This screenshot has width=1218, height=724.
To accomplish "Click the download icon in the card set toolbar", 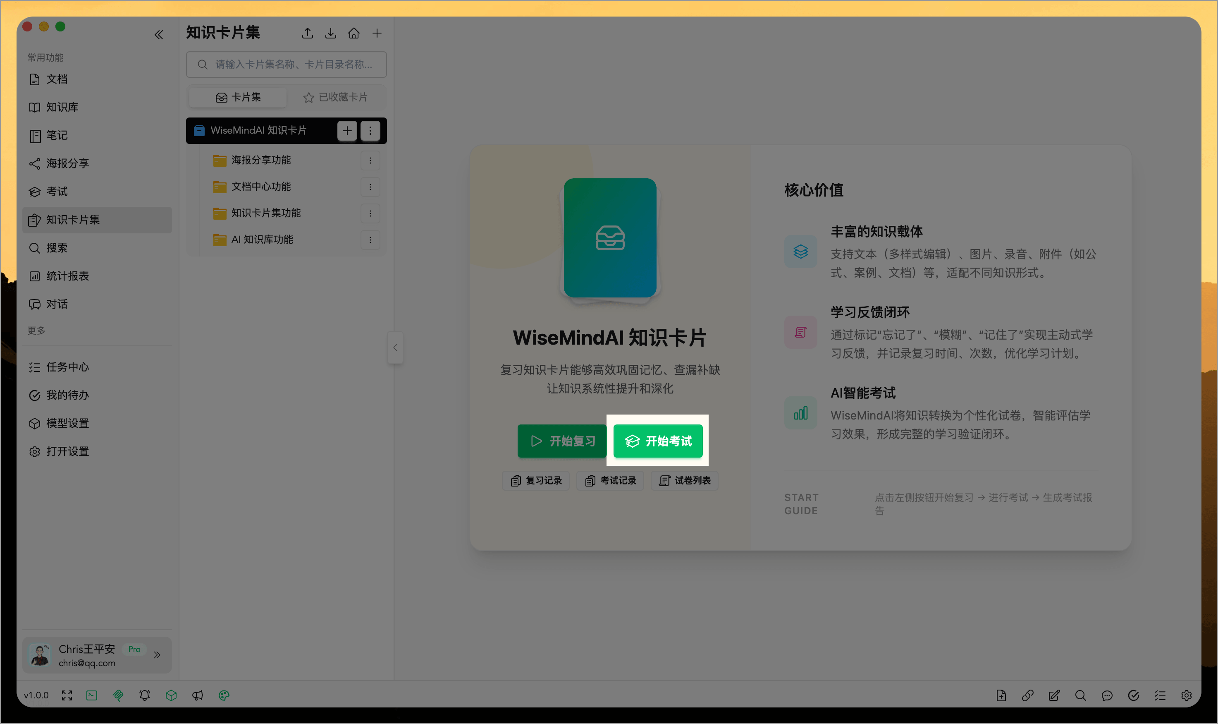I will coord(331,33).
